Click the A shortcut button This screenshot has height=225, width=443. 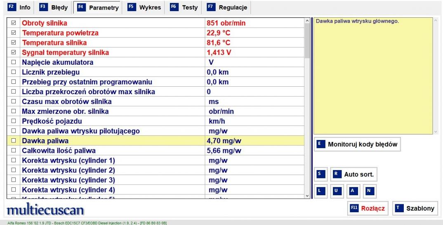pyautogui.click(x=353, y=191)
